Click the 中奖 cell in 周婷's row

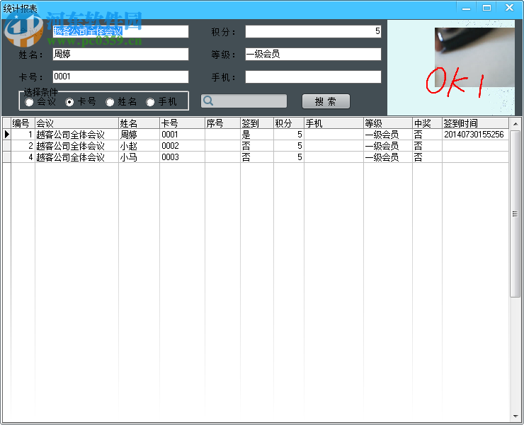(x=428, y=135)
